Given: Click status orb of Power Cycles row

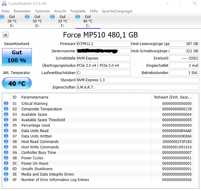Looking at the screenshot, I should [x=6, y=158].
